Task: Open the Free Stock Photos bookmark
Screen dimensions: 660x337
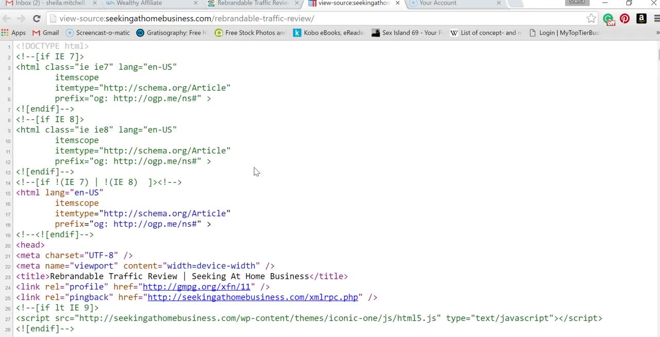Action: click(x=250, y=33)
